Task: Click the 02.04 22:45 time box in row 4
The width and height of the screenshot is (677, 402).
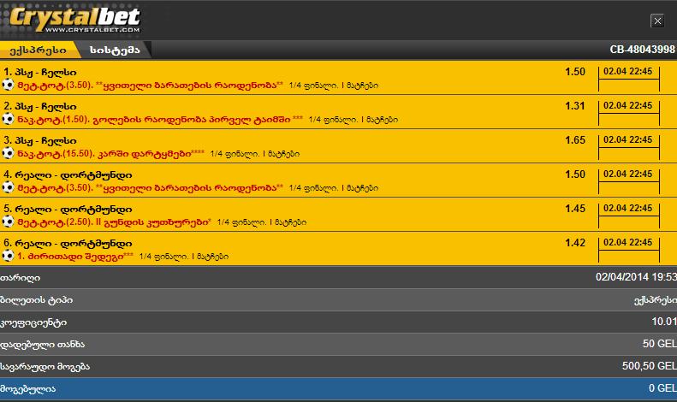Action: (628, 181)
